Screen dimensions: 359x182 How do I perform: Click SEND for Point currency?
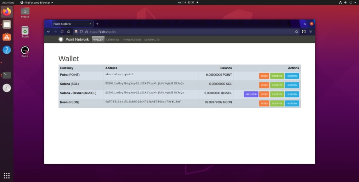tap(264, 76)
